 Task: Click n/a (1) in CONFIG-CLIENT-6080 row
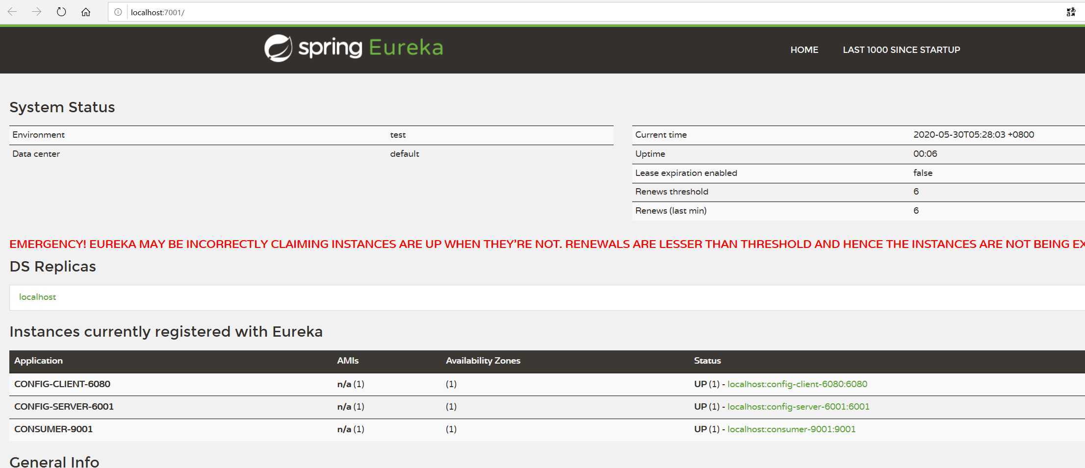click(x=351, y=384)
